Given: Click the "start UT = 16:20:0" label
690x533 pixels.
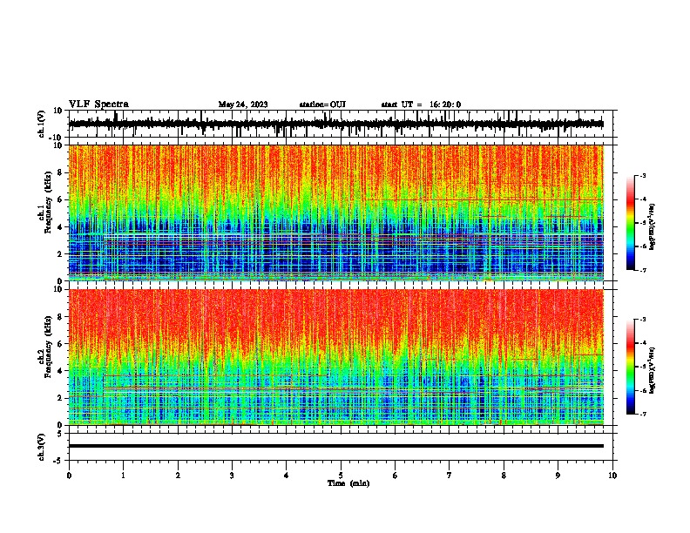Looking at the screenshot, I should [421, 105].
